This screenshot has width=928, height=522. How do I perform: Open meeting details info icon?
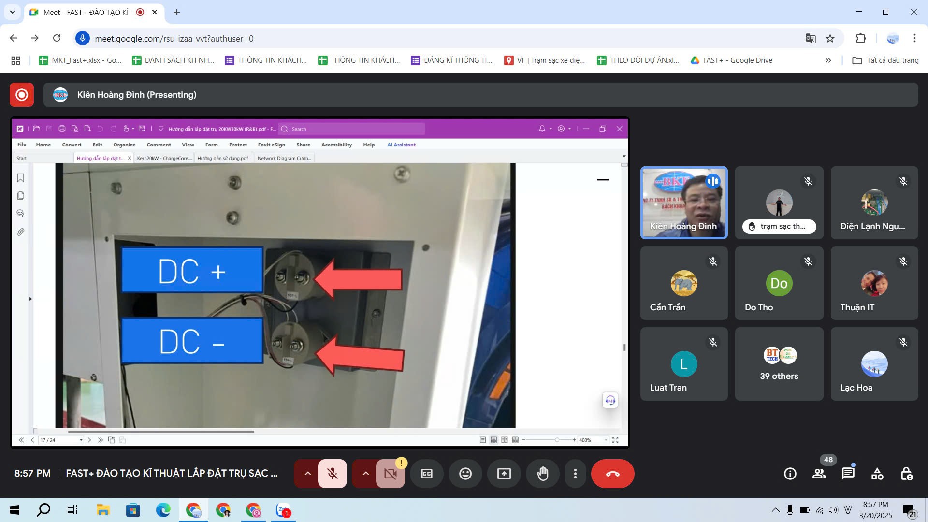pos(790,474)
